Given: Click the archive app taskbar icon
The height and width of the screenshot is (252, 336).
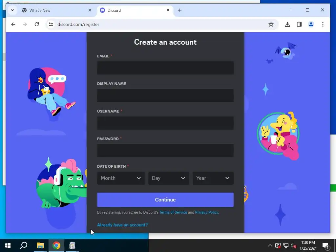Looking at the screenshot, I should (72, 245).
